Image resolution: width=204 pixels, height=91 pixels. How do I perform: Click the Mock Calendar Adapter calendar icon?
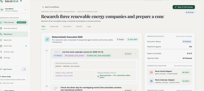[151, 81]
